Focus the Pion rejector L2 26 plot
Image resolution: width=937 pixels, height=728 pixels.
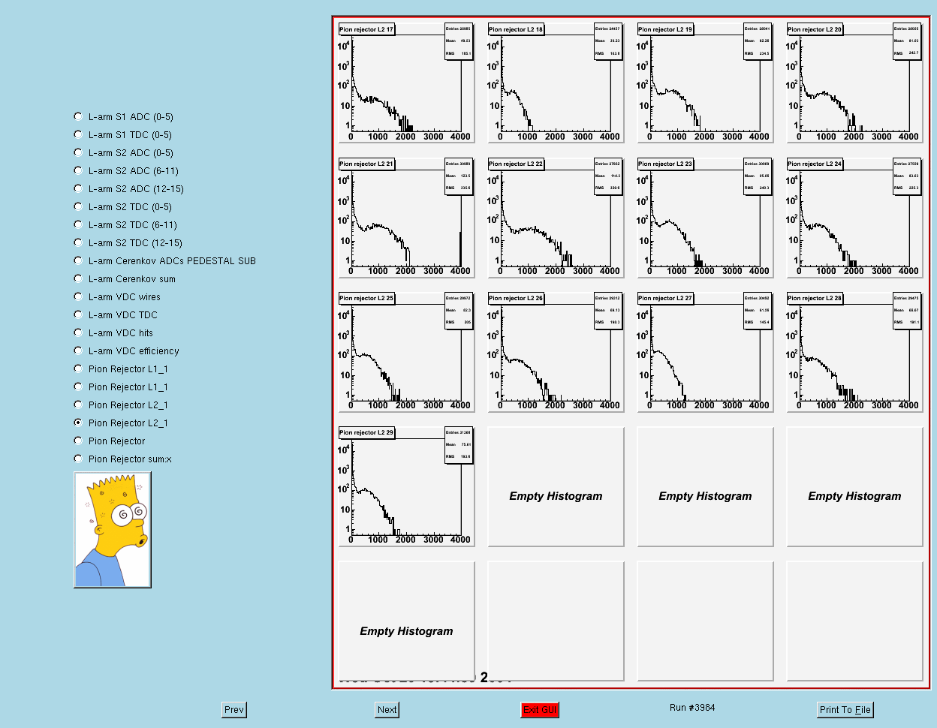[x=556, y=351]
